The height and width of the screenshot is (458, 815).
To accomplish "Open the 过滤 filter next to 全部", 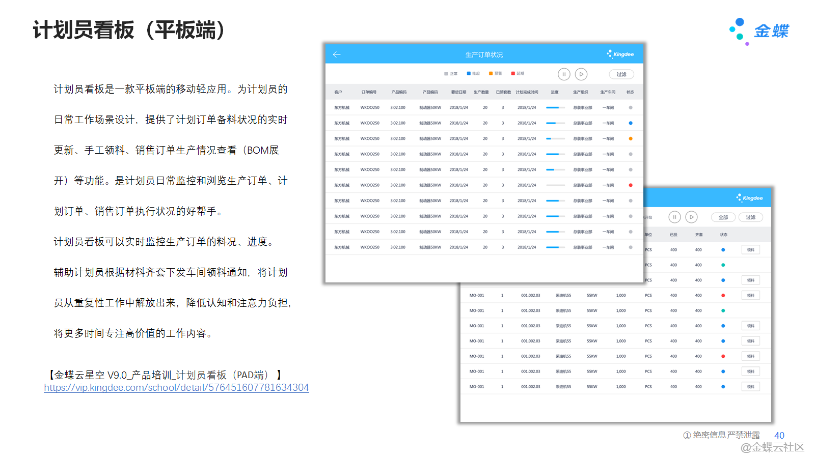I will tap(751, 217).
